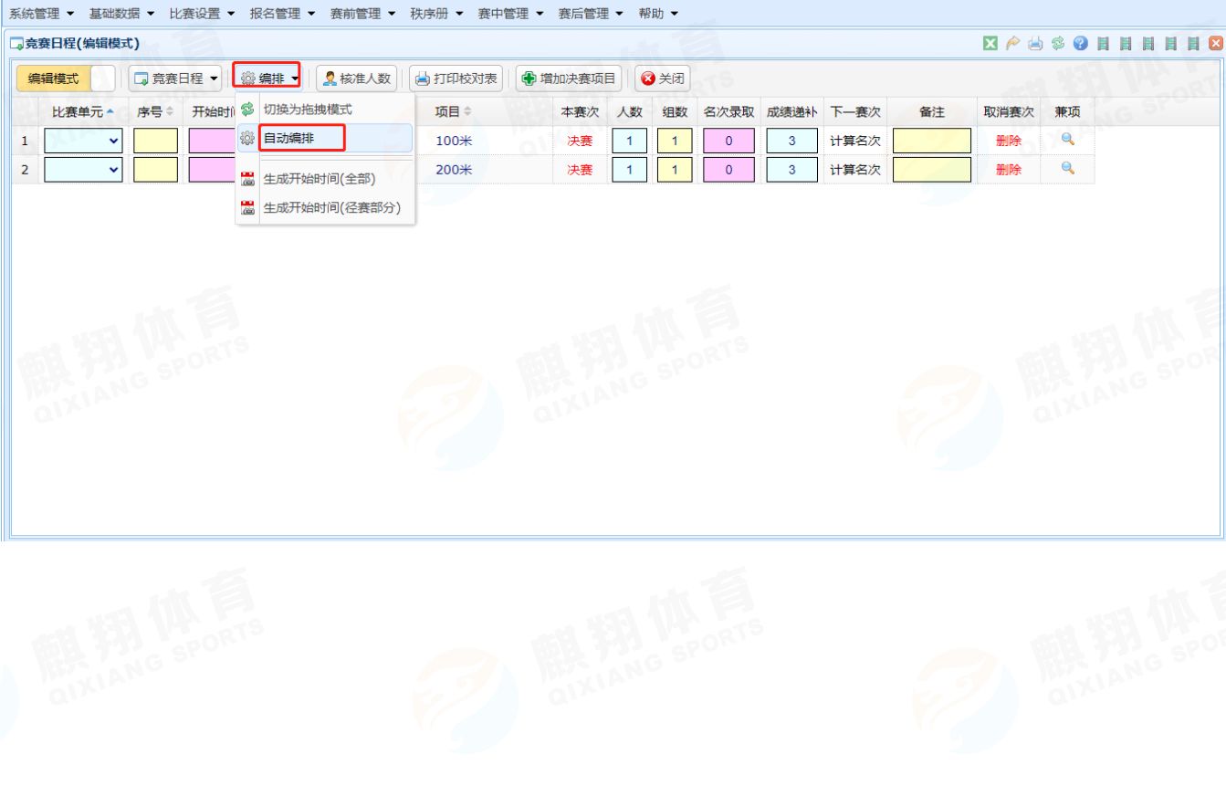1226x786 pixels.
Task: Open the 比赛单元 dropdown in row 2
Action: (x=83, y=170)
